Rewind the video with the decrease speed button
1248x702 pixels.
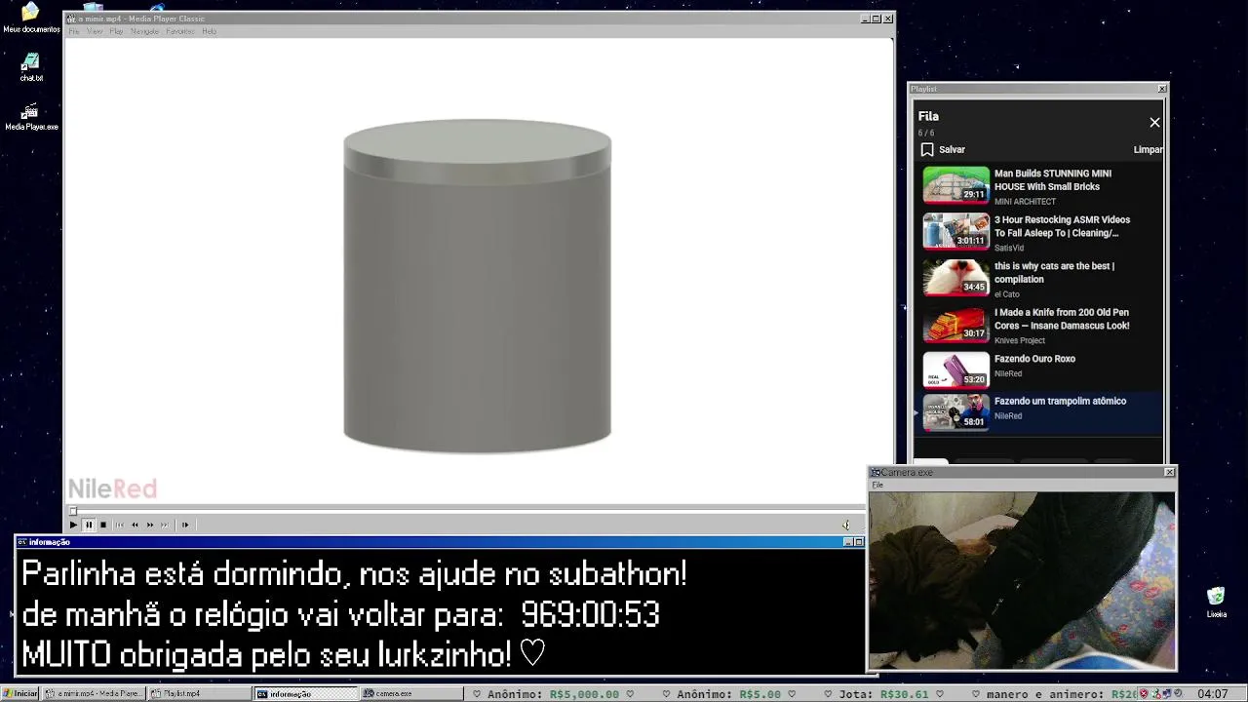pos(135,525)
